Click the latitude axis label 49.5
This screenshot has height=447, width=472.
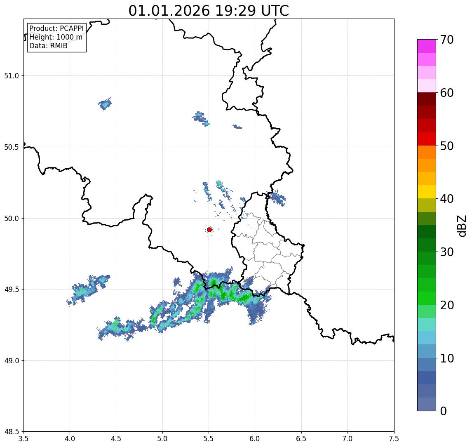(12, 289)
